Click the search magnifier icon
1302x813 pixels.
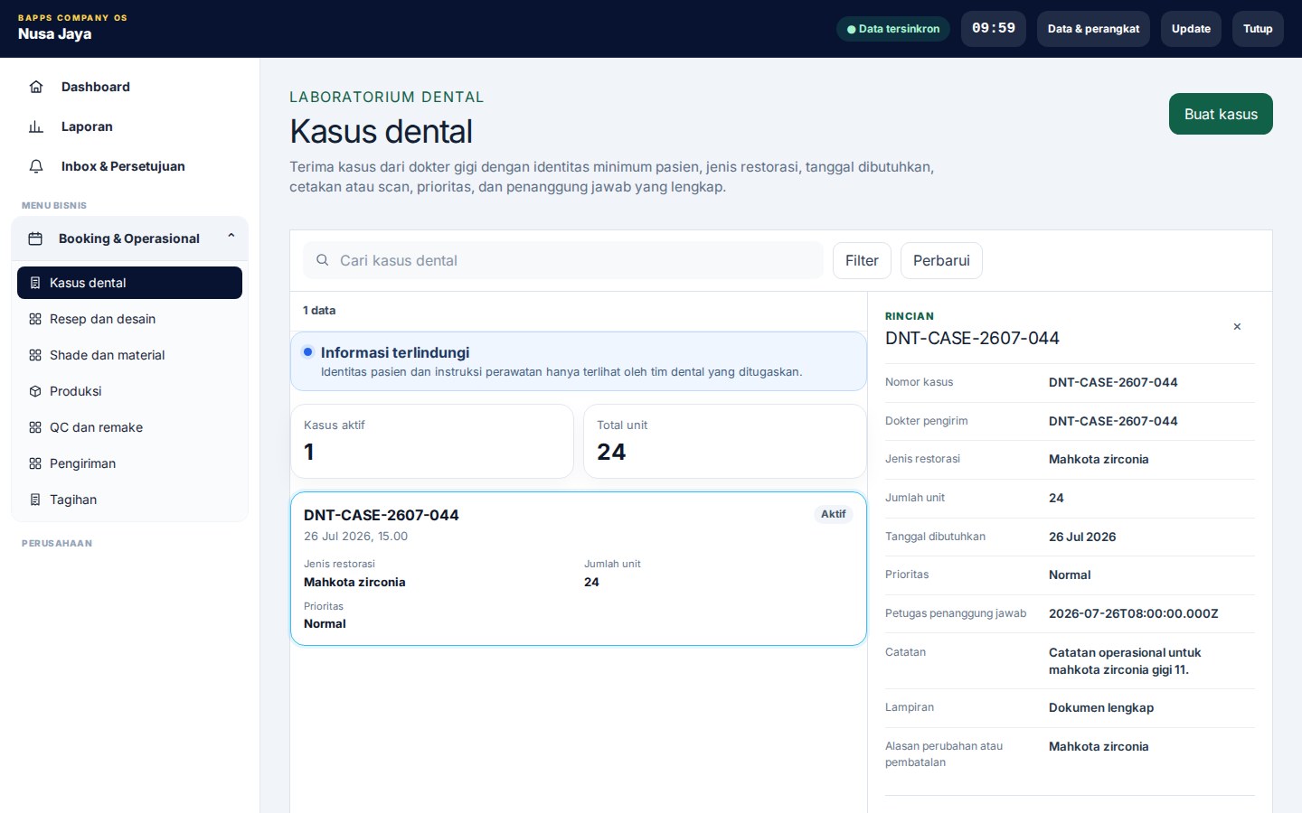(322, 260)
